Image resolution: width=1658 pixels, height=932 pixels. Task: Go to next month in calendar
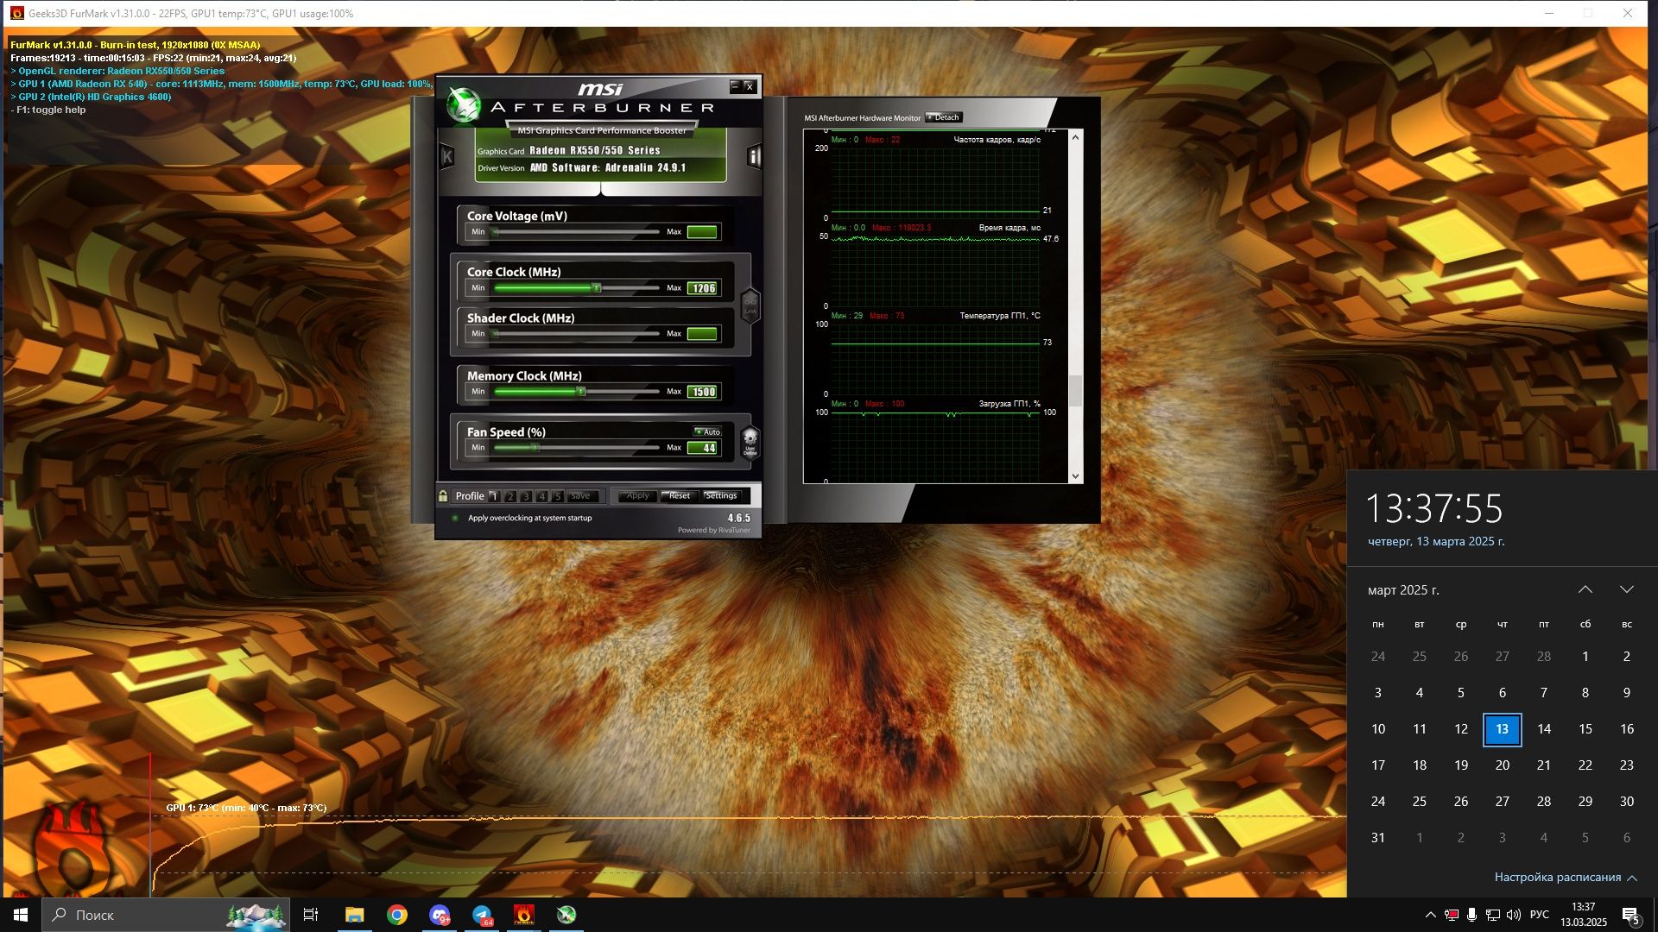point(1627,589)
